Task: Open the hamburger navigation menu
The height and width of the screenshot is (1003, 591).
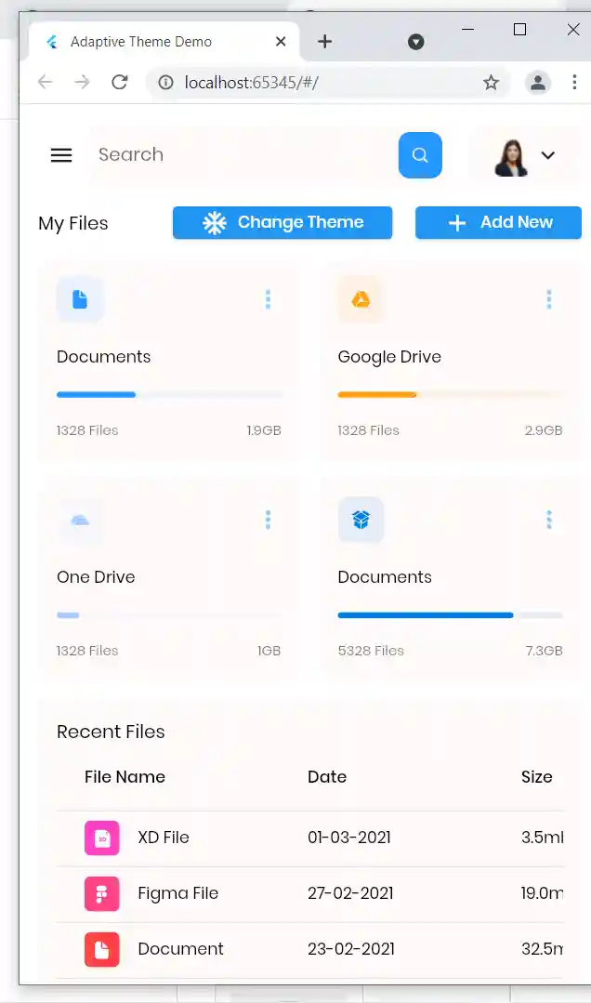Action: pos(61,155)
